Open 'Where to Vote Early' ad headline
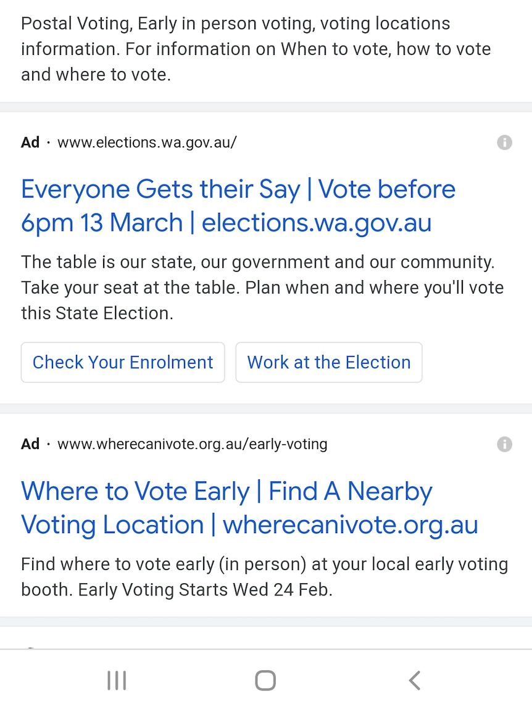This screenshot has height=709, width=532. 249,508
